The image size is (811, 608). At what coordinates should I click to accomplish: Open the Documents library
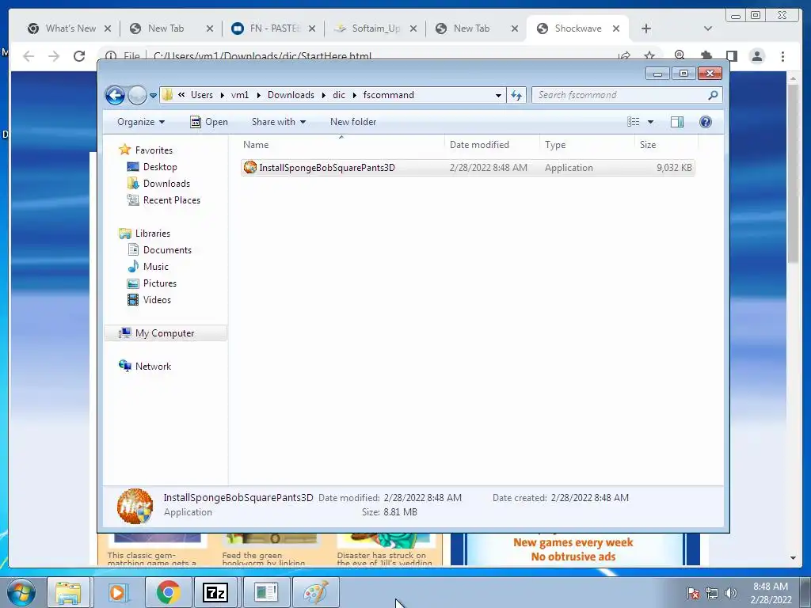click(167, 249)
